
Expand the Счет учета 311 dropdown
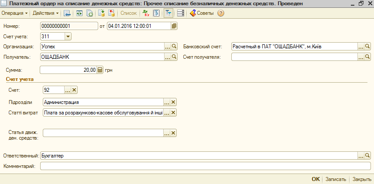tap(68, 36)
